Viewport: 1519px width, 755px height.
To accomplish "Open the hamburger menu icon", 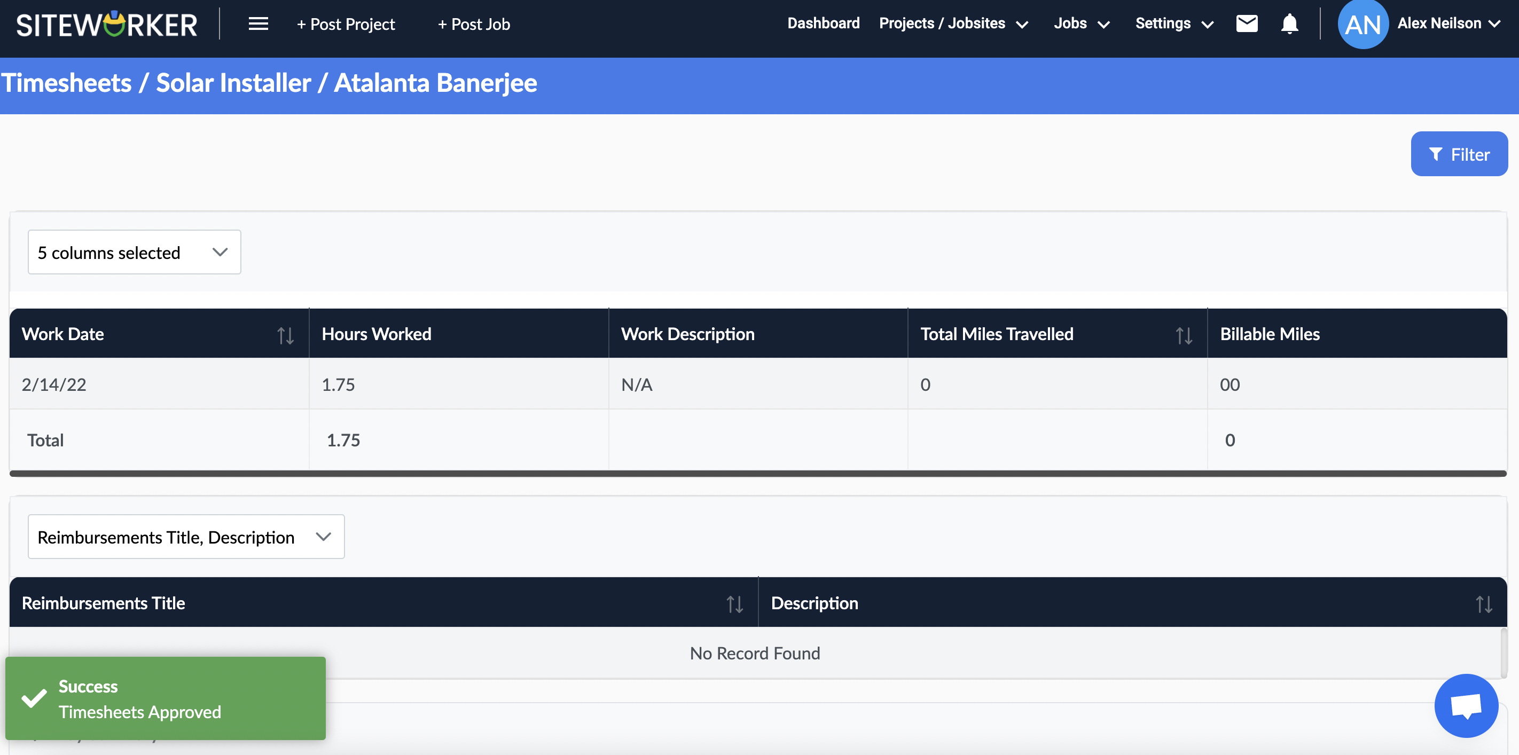I will coord(259,24).
